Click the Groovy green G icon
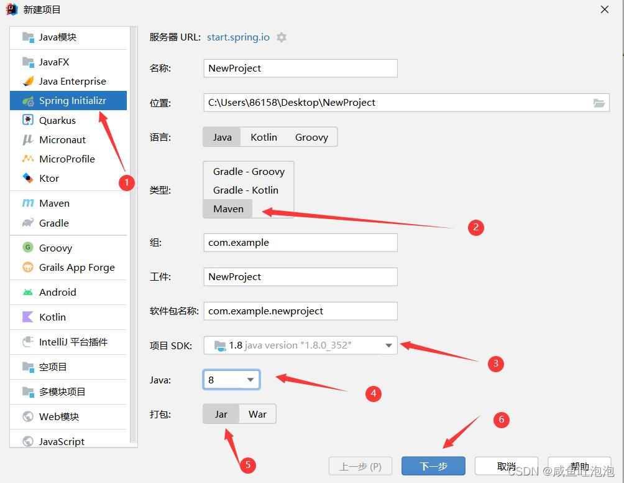Screen dimensions: 624x483 pyautogui.click(x=28, y=248)
